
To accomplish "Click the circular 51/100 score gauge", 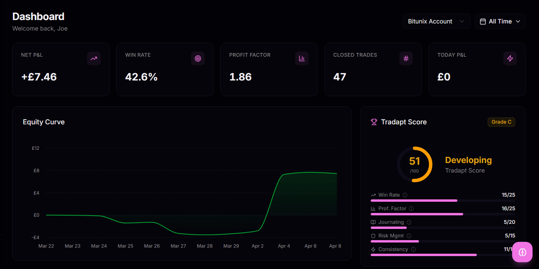I will [415, 164].
